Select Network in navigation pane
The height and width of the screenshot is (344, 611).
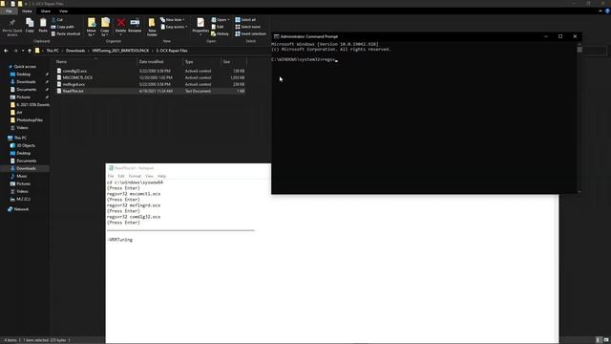(x=21, y=209)
